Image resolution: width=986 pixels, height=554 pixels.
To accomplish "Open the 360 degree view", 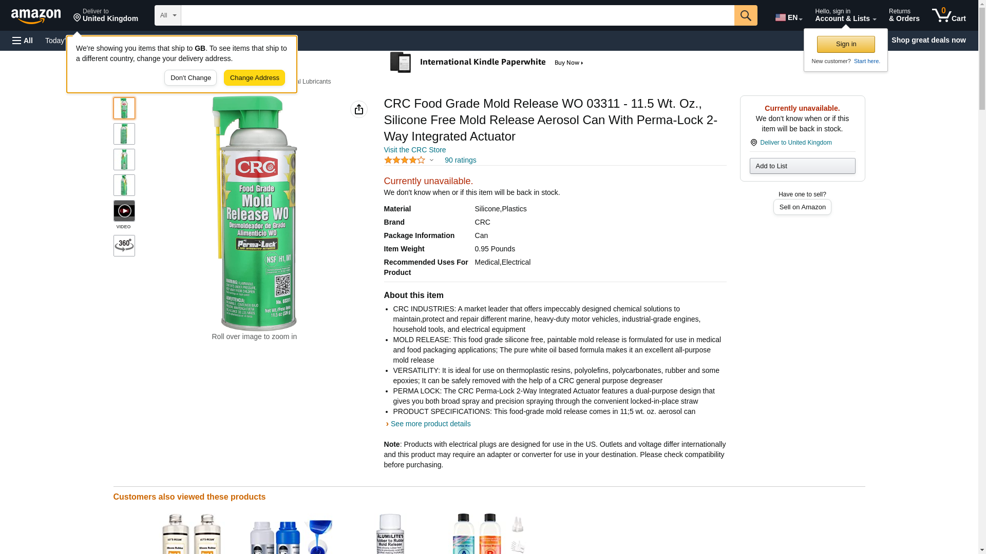I will point(124,246).
